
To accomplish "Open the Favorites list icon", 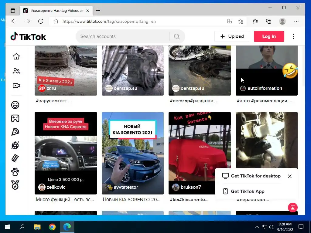I will pos(255,21).
